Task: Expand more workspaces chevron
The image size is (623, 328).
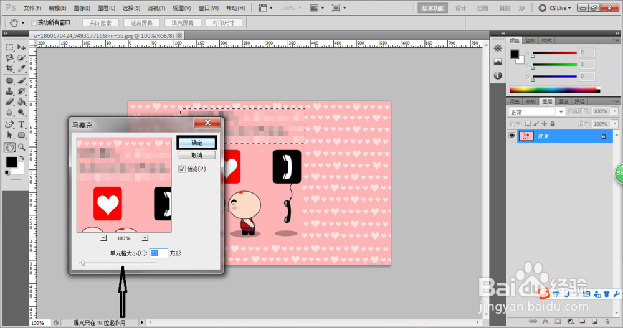Action: point(521,8)
